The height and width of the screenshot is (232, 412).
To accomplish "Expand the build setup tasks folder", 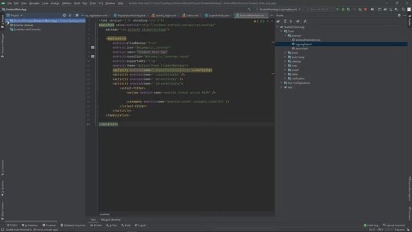I will pos(285,57).
